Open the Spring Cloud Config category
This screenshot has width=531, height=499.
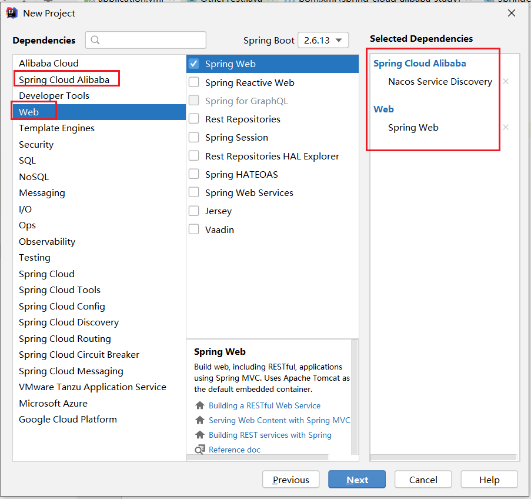(99, 306)
